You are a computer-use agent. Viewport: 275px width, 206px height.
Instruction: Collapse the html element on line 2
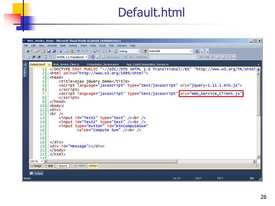tap(48, 74)
